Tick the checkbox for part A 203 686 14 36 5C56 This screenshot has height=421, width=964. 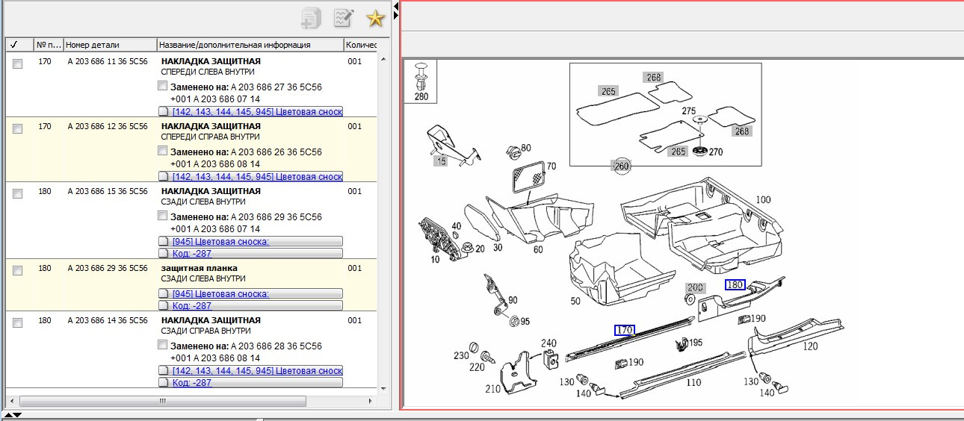[x=17, y=323]
